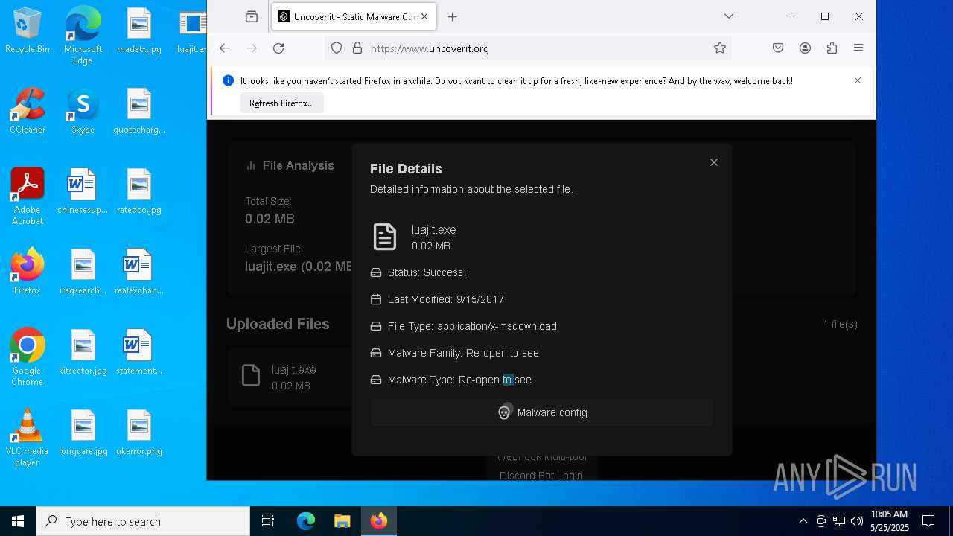Open the notification center

tap(928, 521)
